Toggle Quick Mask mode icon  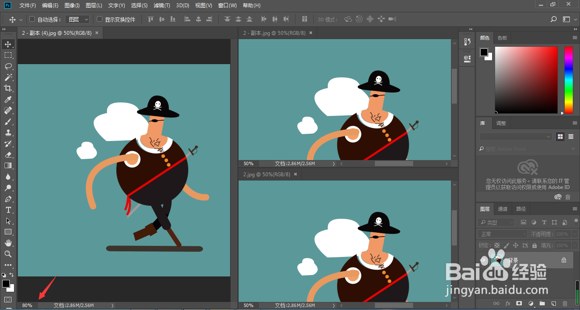click(8, 299)
